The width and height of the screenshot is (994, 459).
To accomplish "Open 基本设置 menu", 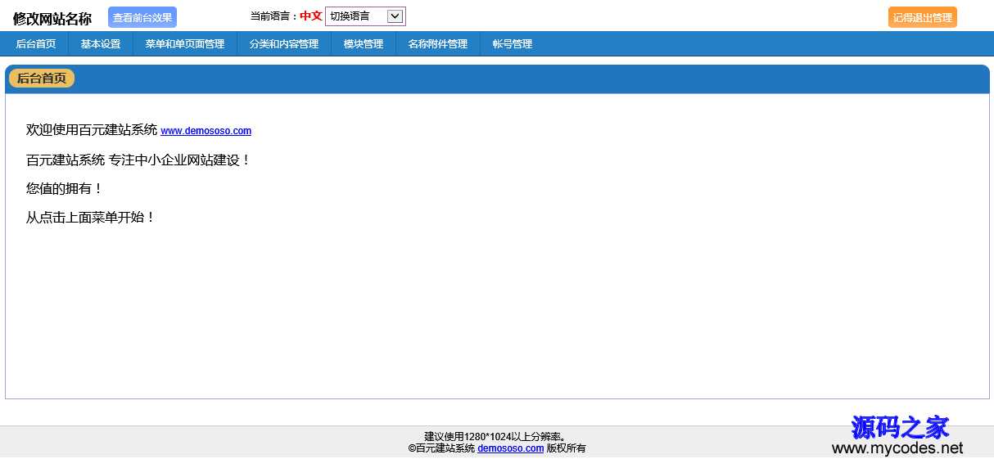I will coord(101,44).
